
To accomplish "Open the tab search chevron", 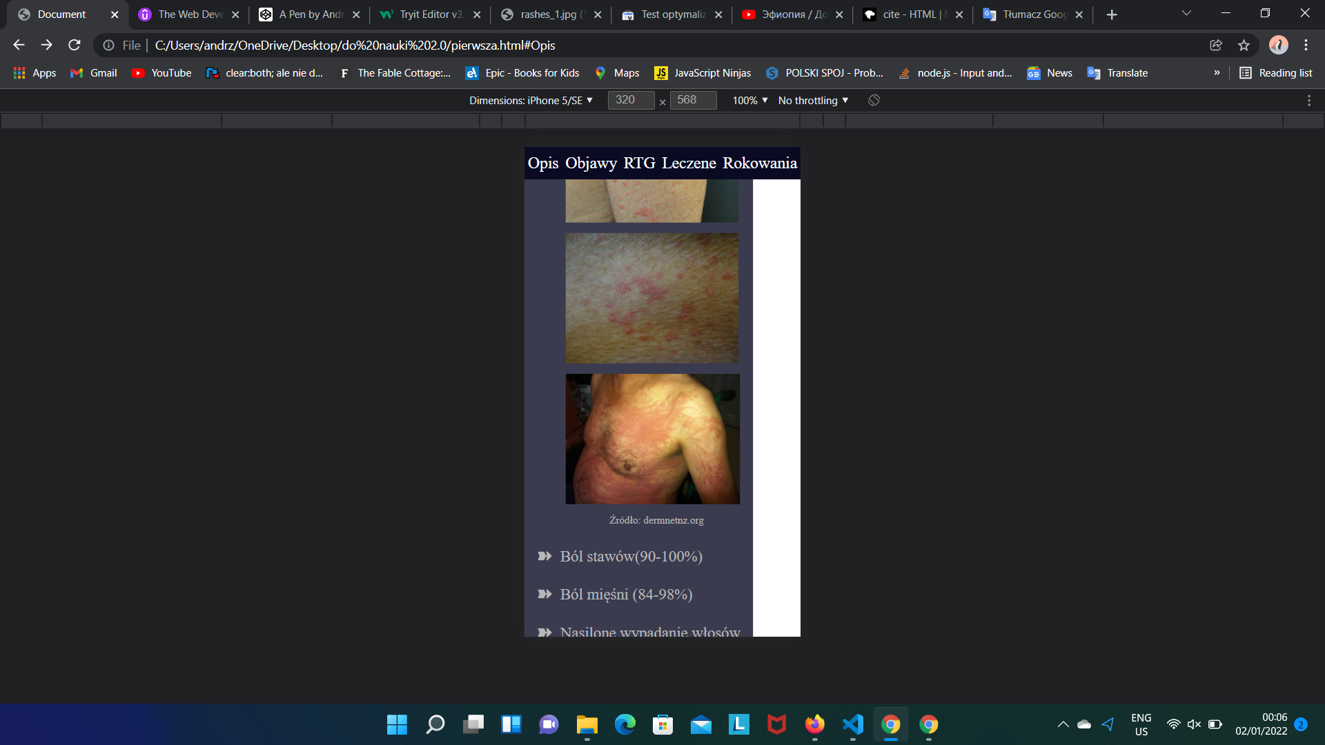I will click(1186, 13).
